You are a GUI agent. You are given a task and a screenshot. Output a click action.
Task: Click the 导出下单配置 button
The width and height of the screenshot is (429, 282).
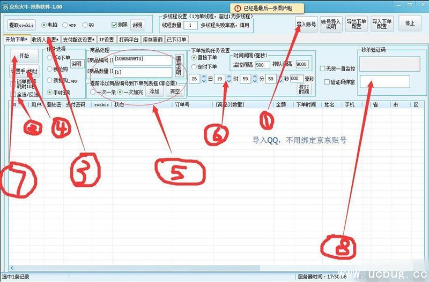[x=357, y=24]
